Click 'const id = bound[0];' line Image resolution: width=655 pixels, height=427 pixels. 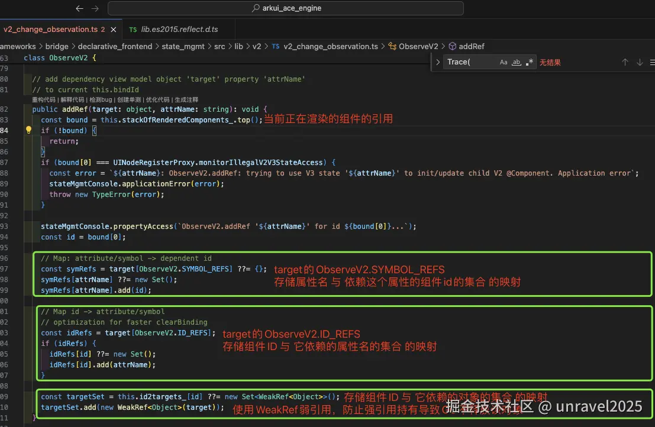pos(83,237)
